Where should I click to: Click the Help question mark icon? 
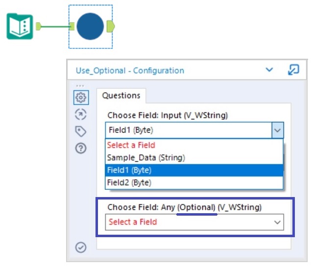(x=81, y=148)
